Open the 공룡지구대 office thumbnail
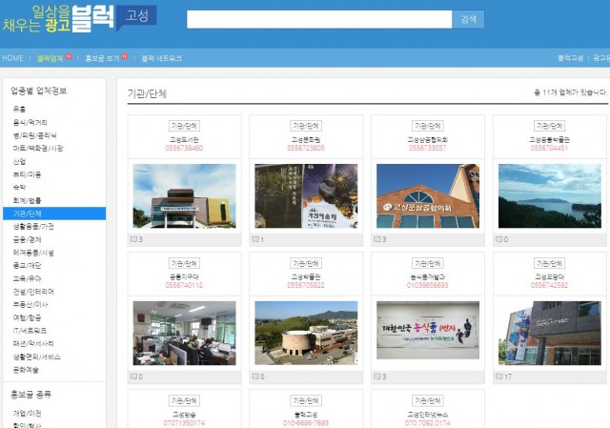 click(184, 333)
